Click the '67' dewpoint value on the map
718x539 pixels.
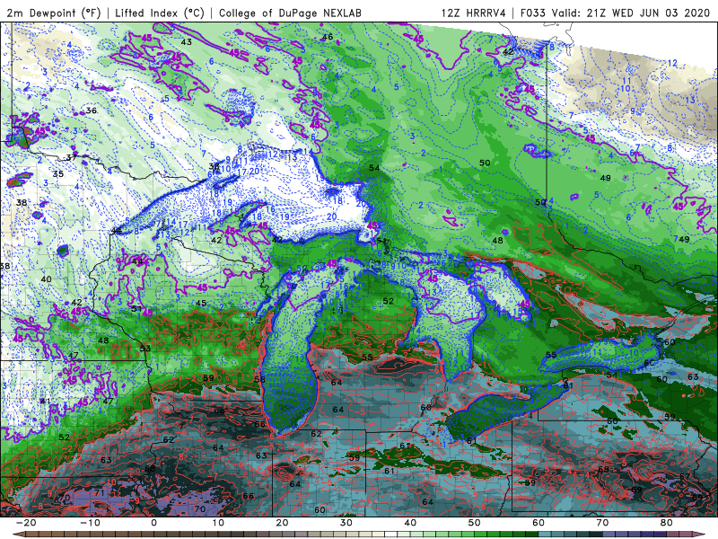(684, 477)
